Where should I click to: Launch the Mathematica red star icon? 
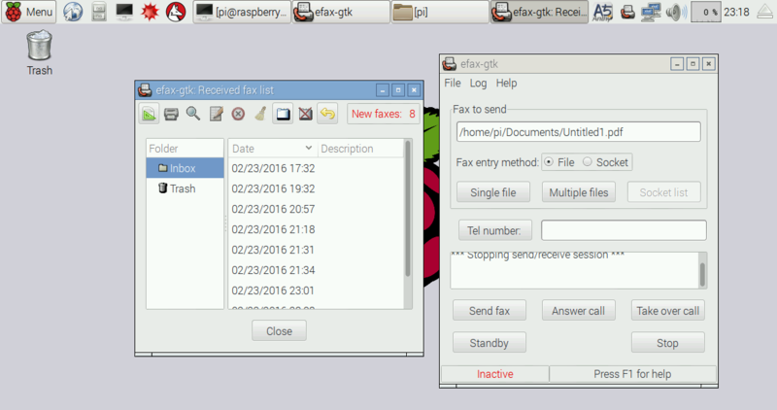[150, 12]
